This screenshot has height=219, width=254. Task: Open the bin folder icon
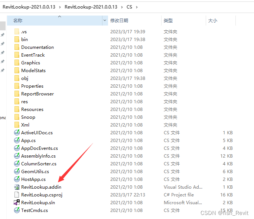[x=17, y=39]
